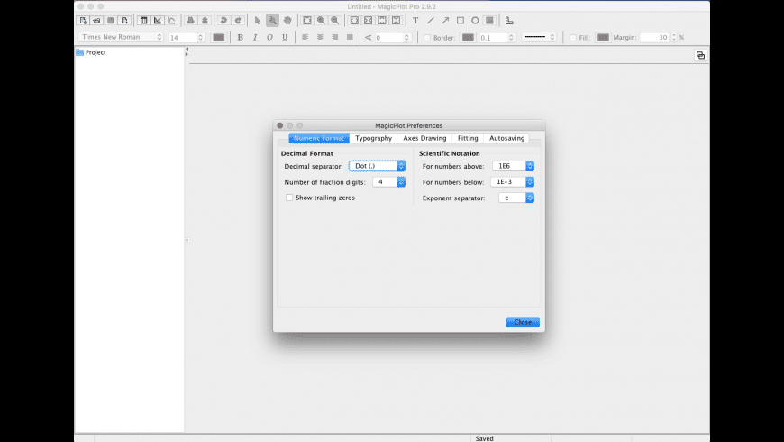Select the zoom rectangle tool
Screen dimensions: 784x442
tap(272, 21)
